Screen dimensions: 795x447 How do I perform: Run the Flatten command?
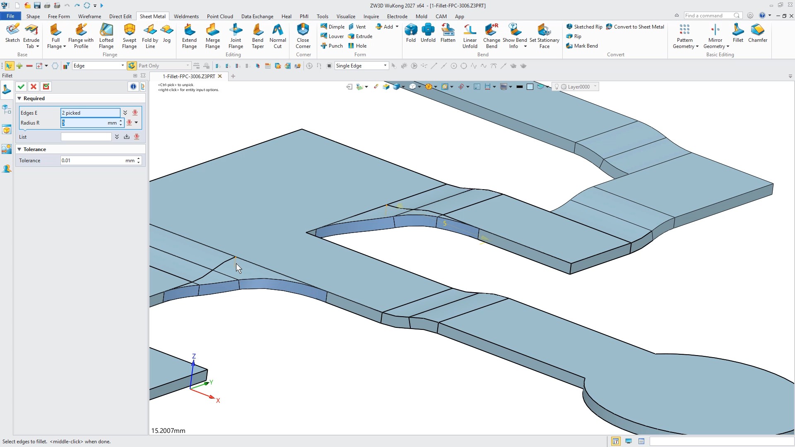tap(448, 33)
